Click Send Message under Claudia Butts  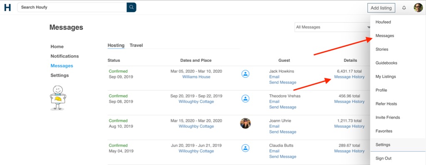coord(282,157)
